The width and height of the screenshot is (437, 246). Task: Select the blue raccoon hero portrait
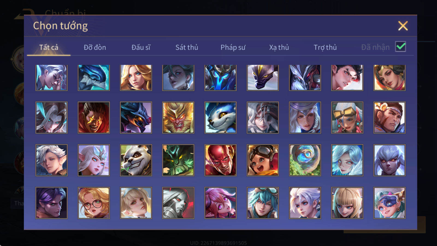[220, 118]
